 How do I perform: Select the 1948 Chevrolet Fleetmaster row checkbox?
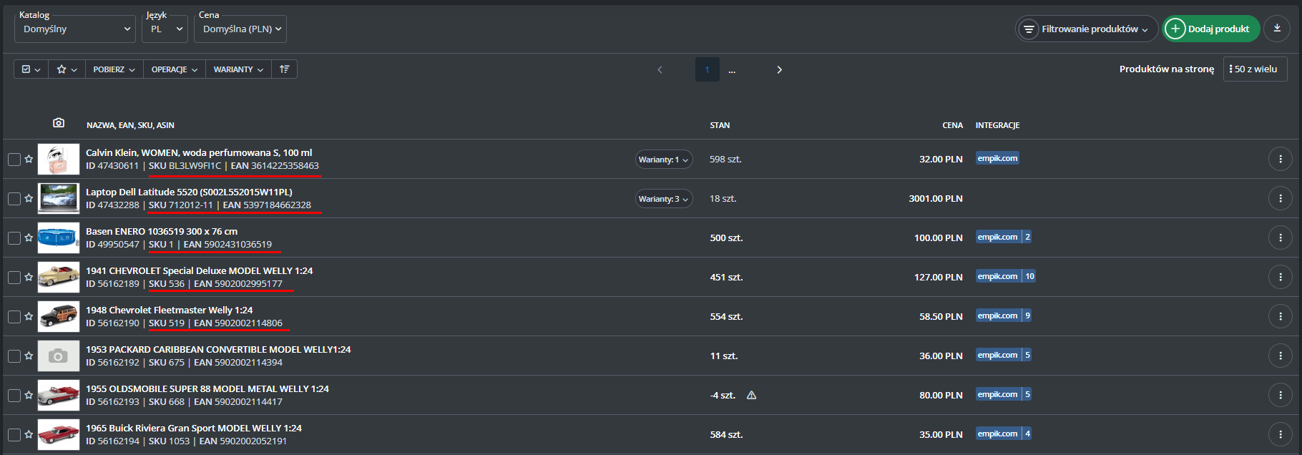[14, 316]
